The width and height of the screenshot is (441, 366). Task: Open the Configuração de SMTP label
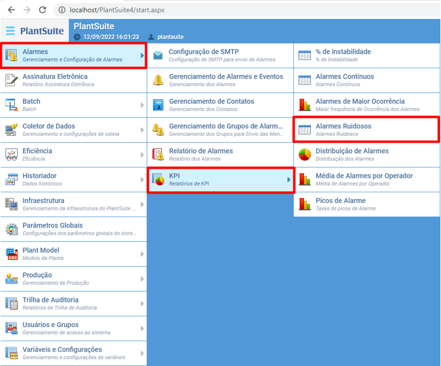[x=204, y=51]
